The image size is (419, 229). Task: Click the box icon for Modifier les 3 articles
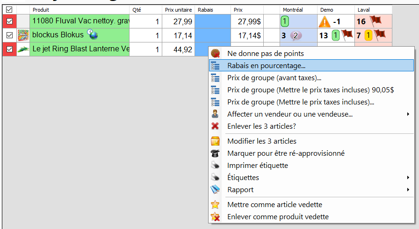pos(216,141)
